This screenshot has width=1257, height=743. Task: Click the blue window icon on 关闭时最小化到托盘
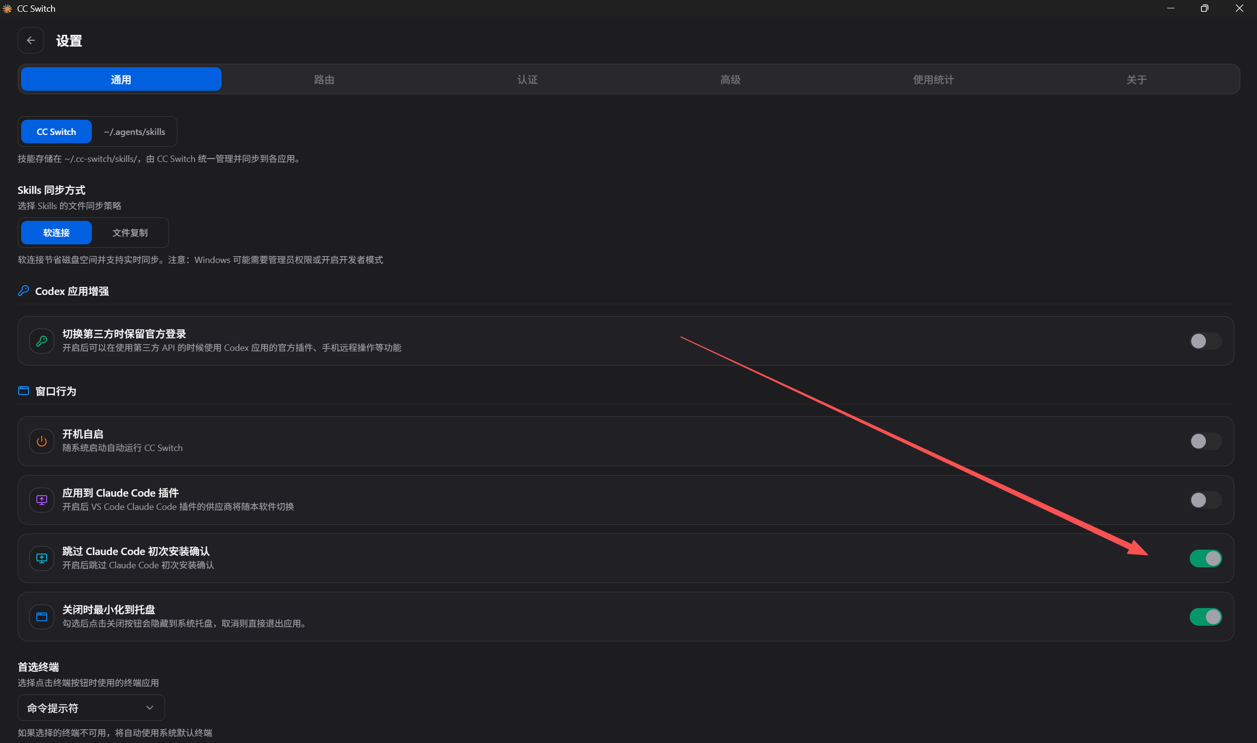[42, 617]
